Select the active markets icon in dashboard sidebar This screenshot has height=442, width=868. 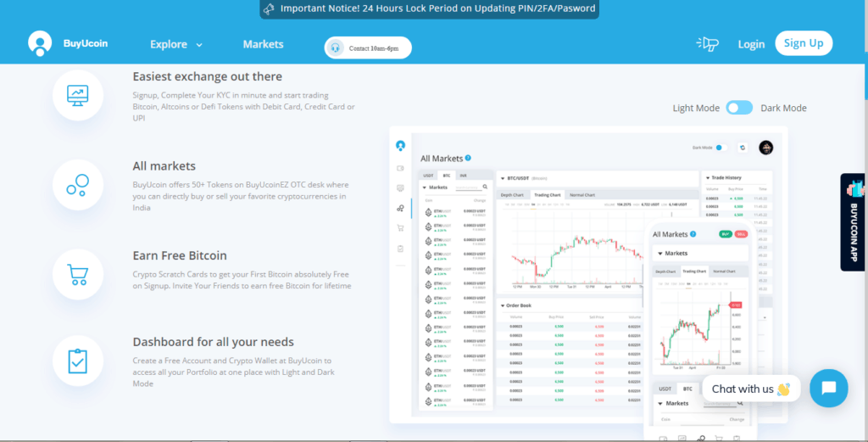click(x=400, y=208)
